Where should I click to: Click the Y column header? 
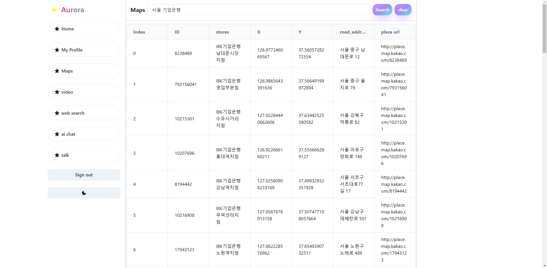pyautogui.click(x=312, y=32)
